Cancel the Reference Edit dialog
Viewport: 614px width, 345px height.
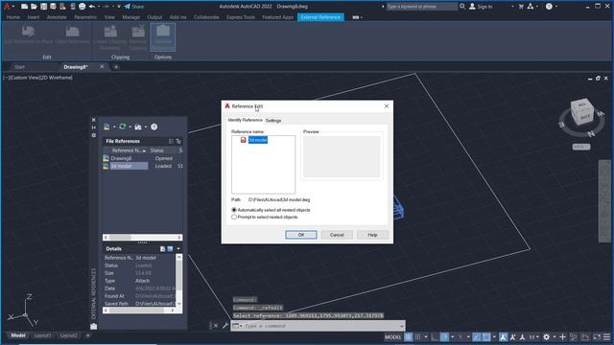pyautogui.click(x=337, y=235)
